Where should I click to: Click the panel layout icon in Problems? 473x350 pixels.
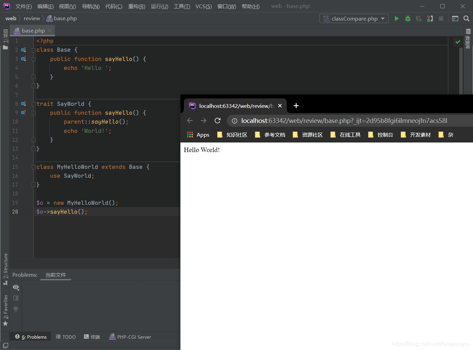(x=16, y=298)
